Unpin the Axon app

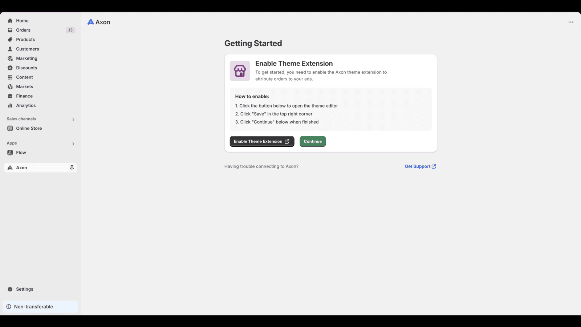point(72,167)
